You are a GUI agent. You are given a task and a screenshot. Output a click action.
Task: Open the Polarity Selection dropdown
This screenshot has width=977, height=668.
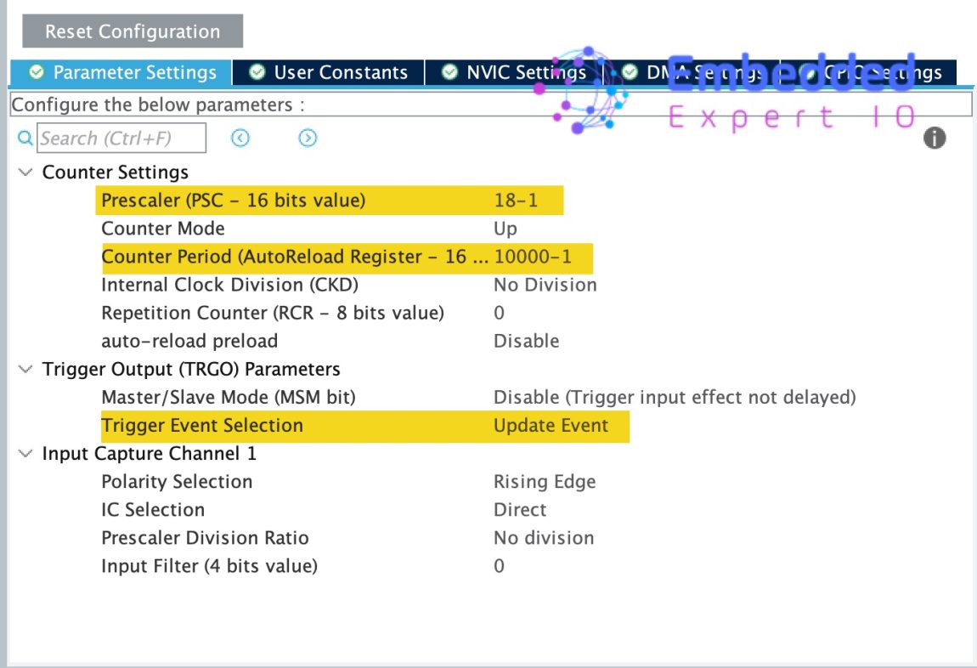545,481
